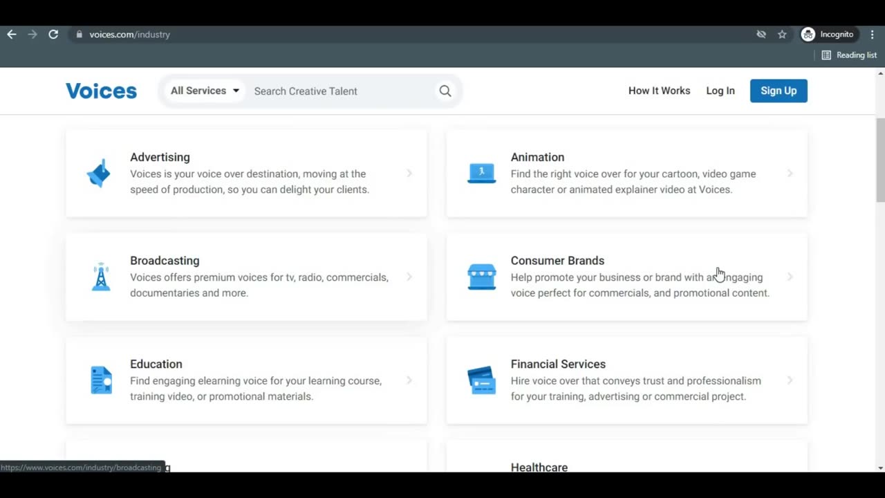Open the All Services dropdown
Image resolution: width=885 pixels, height=498 pixels.
point(205,91)
